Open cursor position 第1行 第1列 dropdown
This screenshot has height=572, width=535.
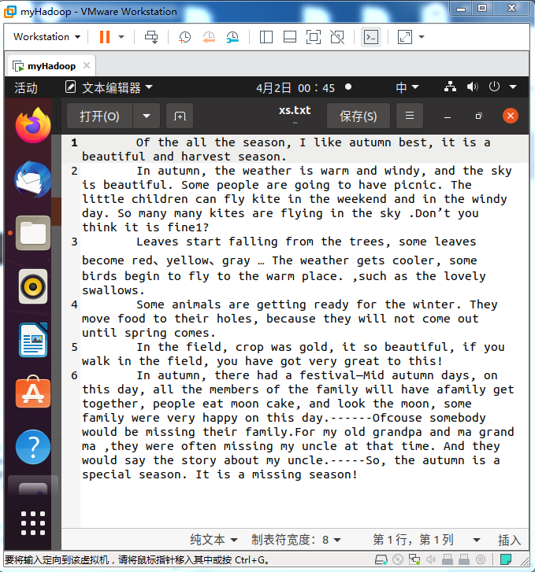pos(426,540)
